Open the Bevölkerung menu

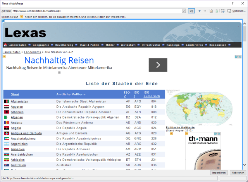pyautogui.click(x=64, y=45)
